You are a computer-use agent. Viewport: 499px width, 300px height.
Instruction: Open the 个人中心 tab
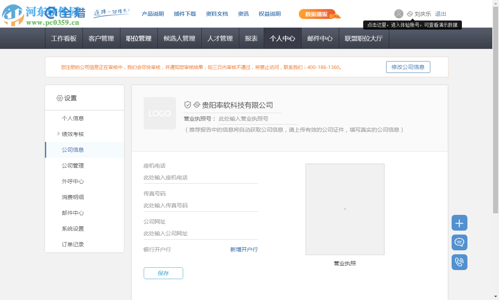click(283, 38)
